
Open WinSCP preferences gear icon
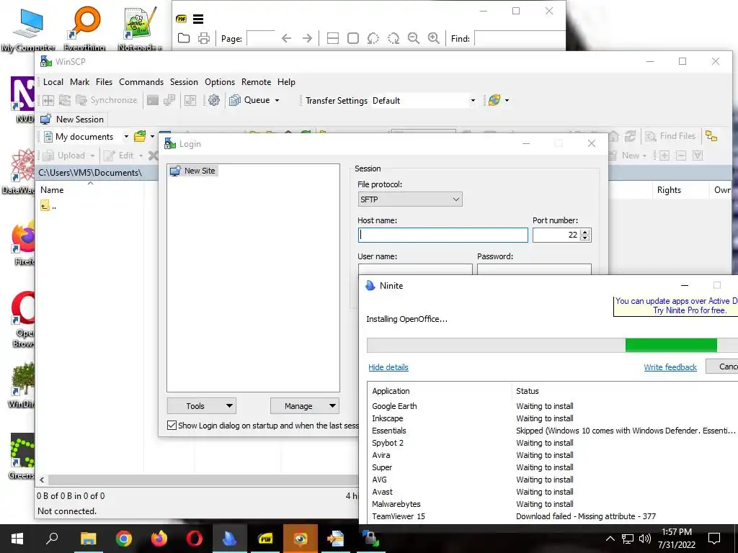tap(213, 100)
